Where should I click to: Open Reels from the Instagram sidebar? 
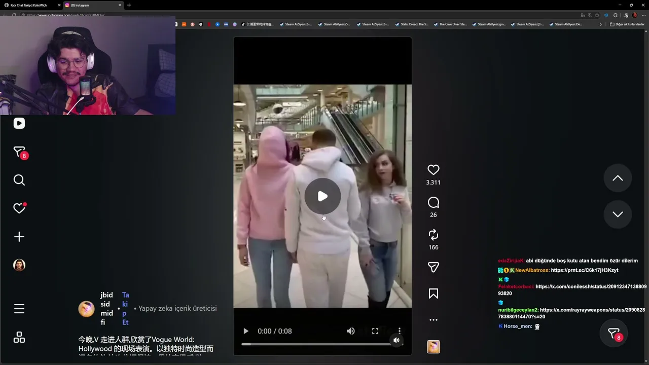[19, 123]
